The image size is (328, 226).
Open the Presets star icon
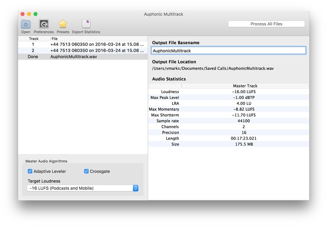coord(63,24)
